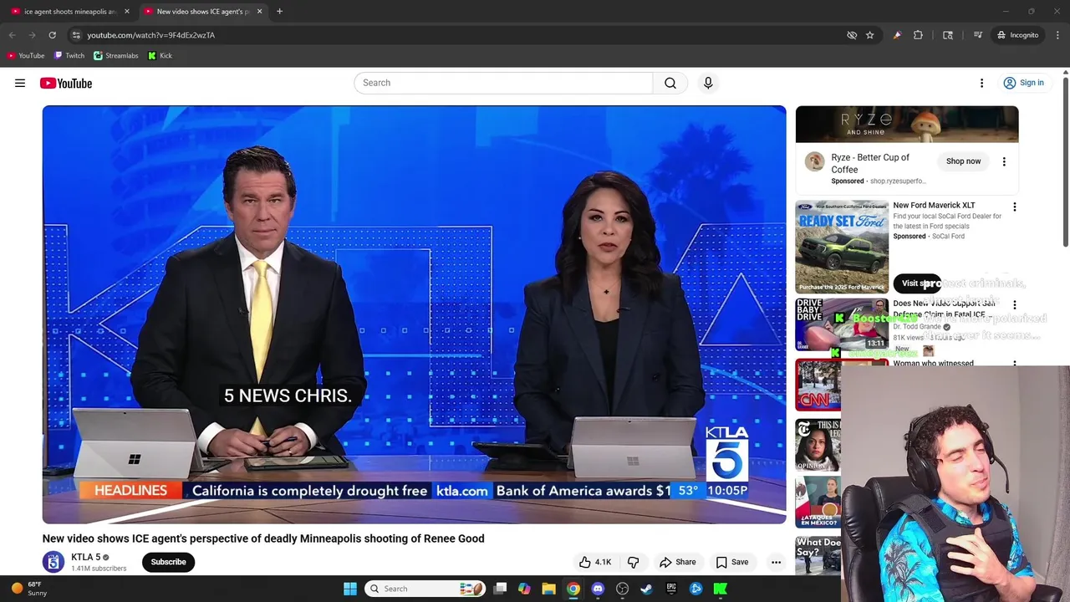
Task: Sign in to YouTube
Action: point(1023,83)
